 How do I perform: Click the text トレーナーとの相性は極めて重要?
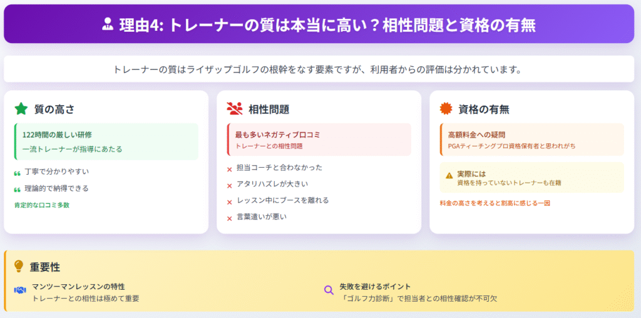(86, 299)
